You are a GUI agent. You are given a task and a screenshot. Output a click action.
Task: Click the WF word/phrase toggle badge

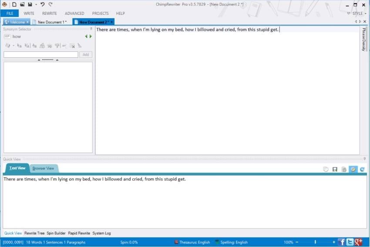(x=7, y=36)
